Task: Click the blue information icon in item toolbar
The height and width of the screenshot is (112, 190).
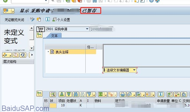Action: pos(161,94)
